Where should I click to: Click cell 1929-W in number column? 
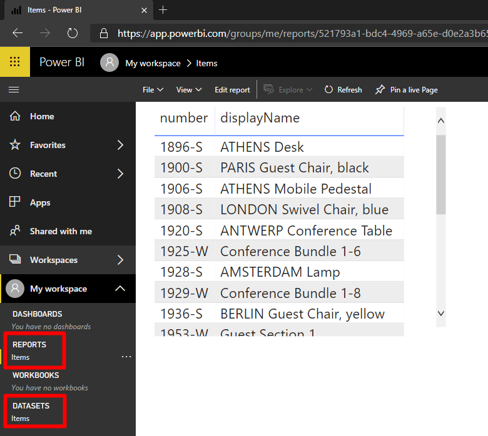184,294
